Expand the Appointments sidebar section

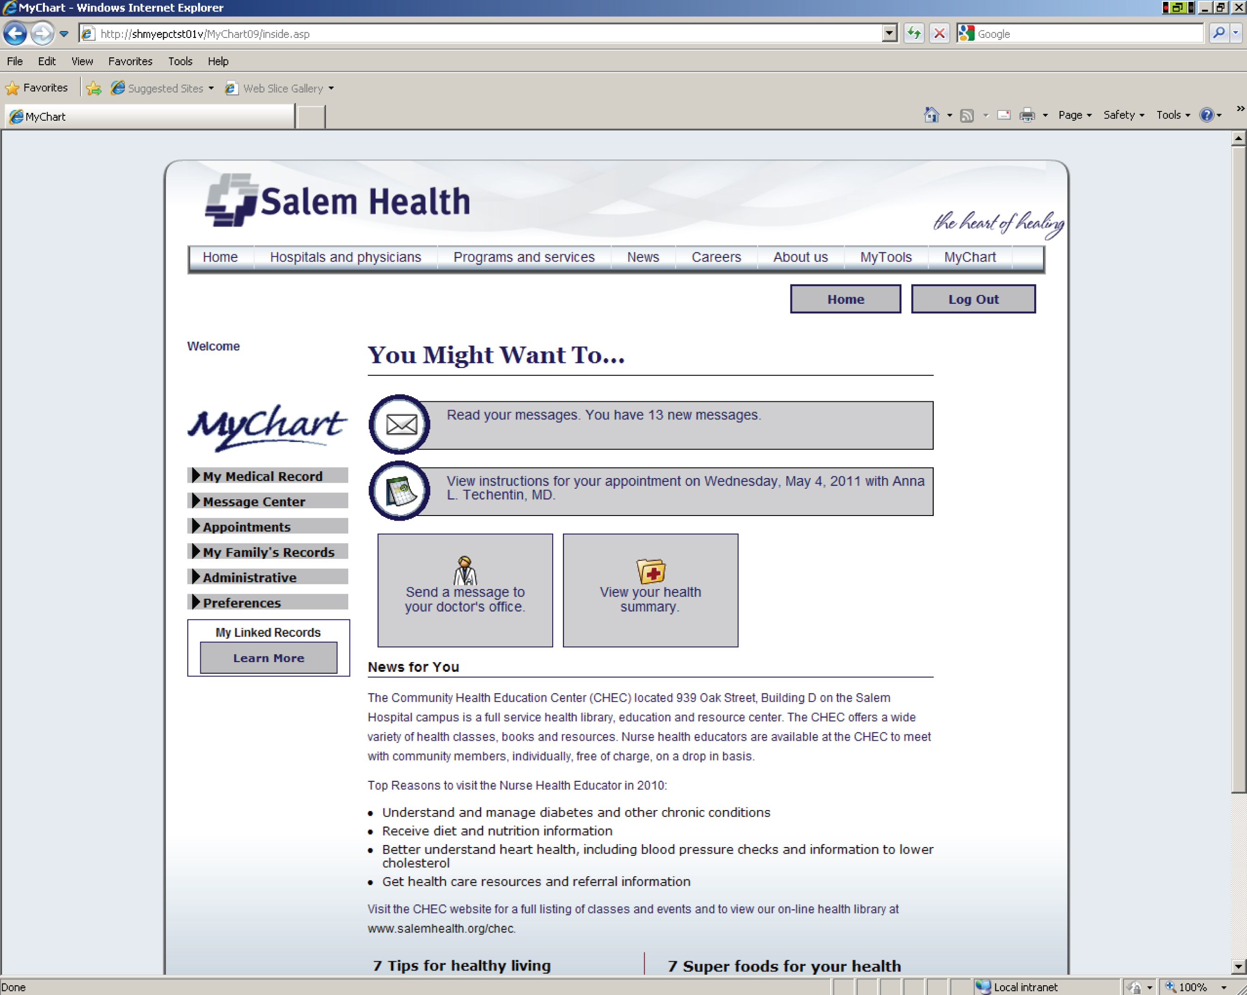coord(247,527)
